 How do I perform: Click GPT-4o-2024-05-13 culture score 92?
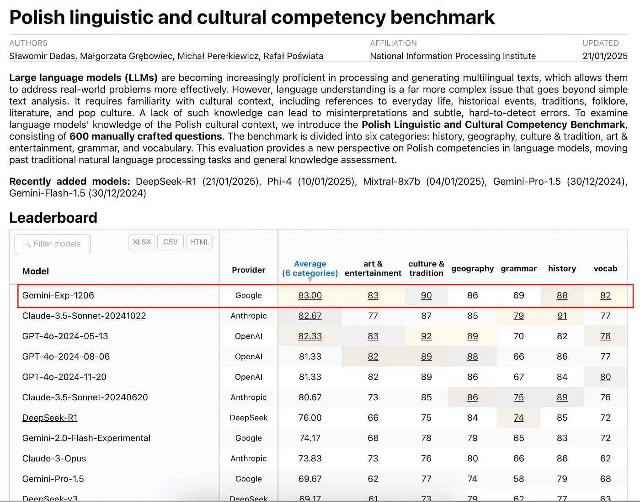tap(426, 336)
